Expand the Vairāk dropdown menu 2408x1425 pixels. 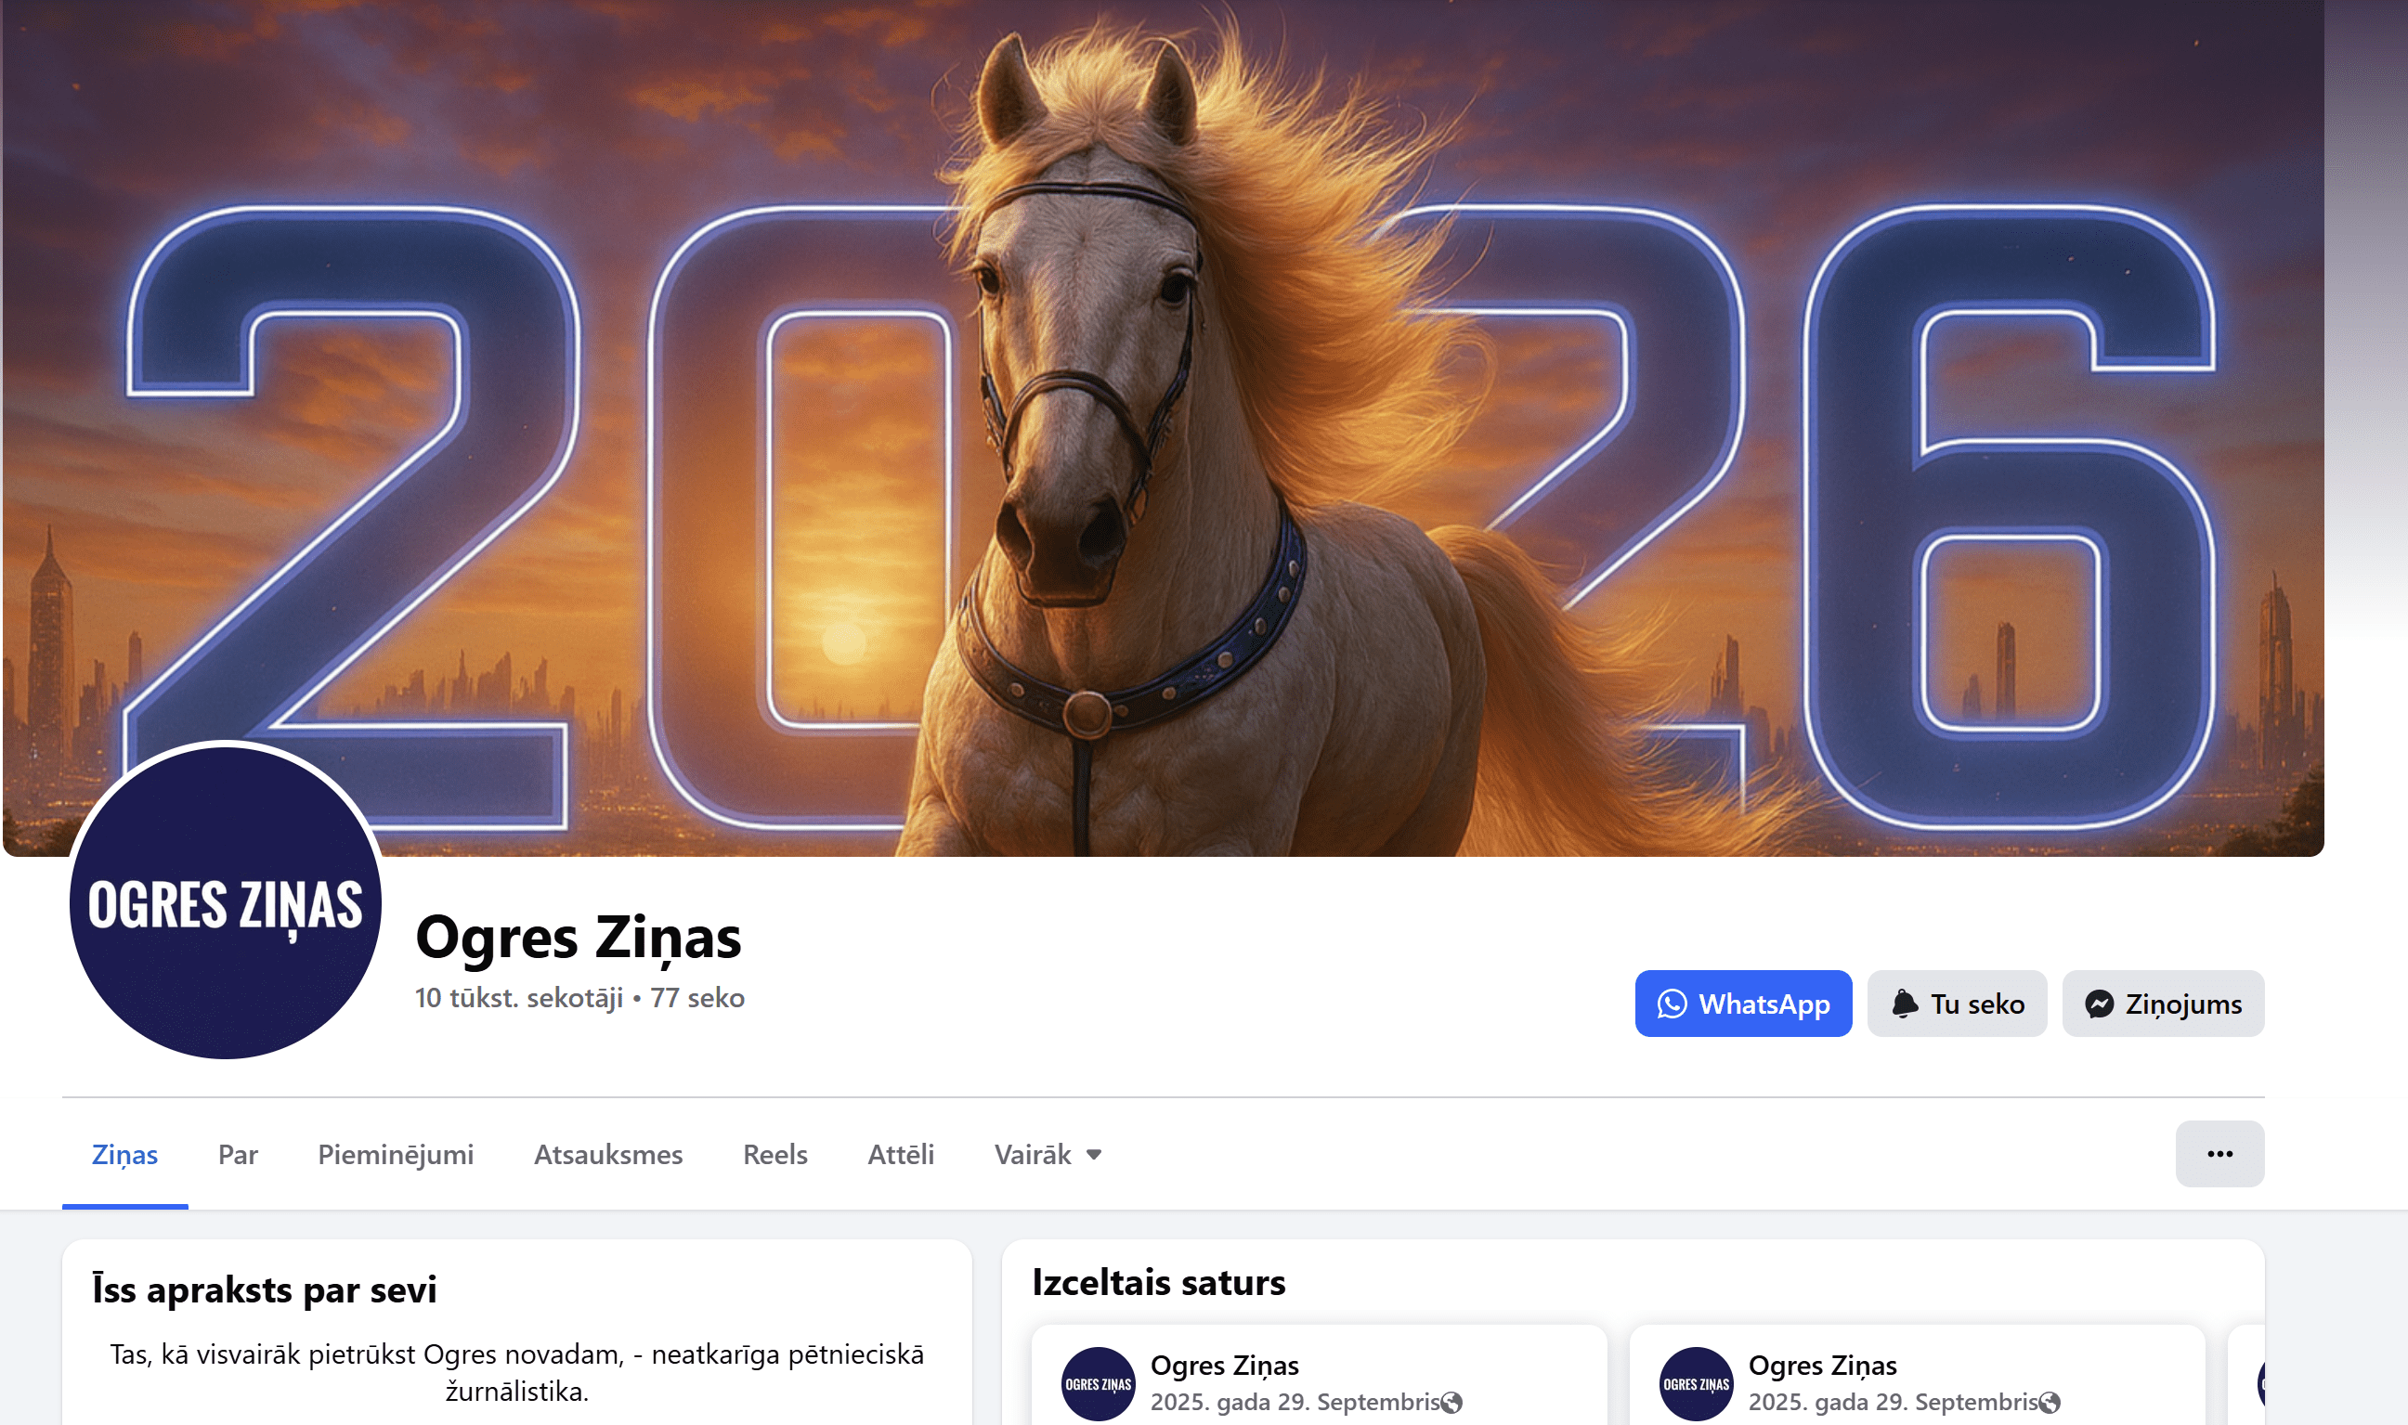point(1048,1154)
